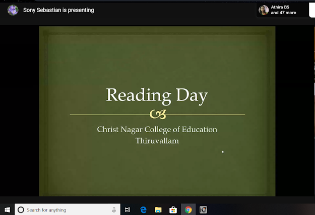The width and height of the screenshot is (315, 215).
Task: Switch to Google Chrome in the taskbar
Action: coord(188,209)
